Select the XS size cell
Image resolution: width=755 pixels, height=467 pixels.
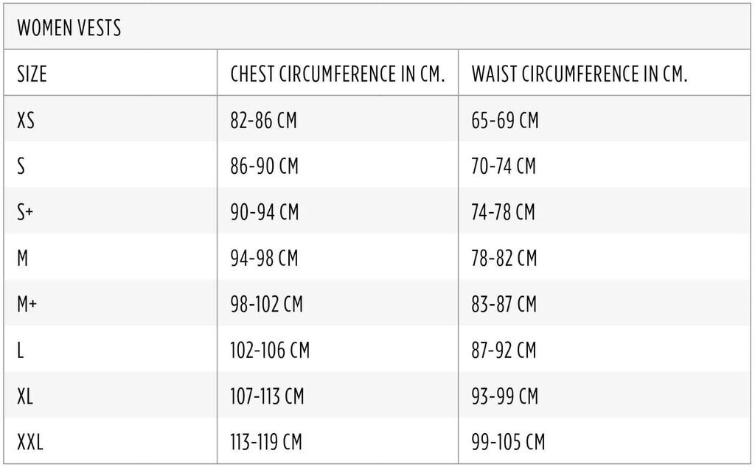coord(26,120)
